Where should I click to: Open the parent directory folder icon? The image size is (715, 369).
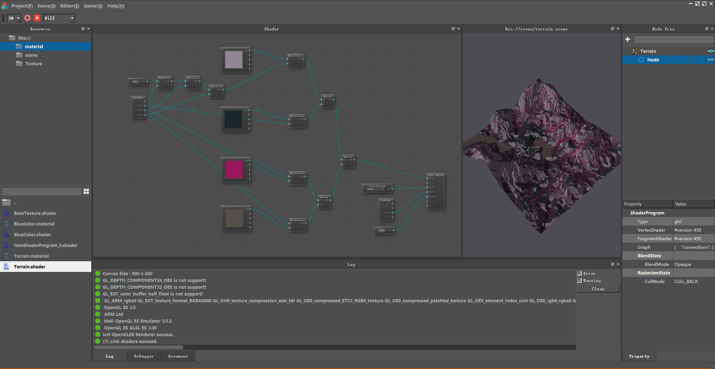pyautogui.click(x=6, y=203)
